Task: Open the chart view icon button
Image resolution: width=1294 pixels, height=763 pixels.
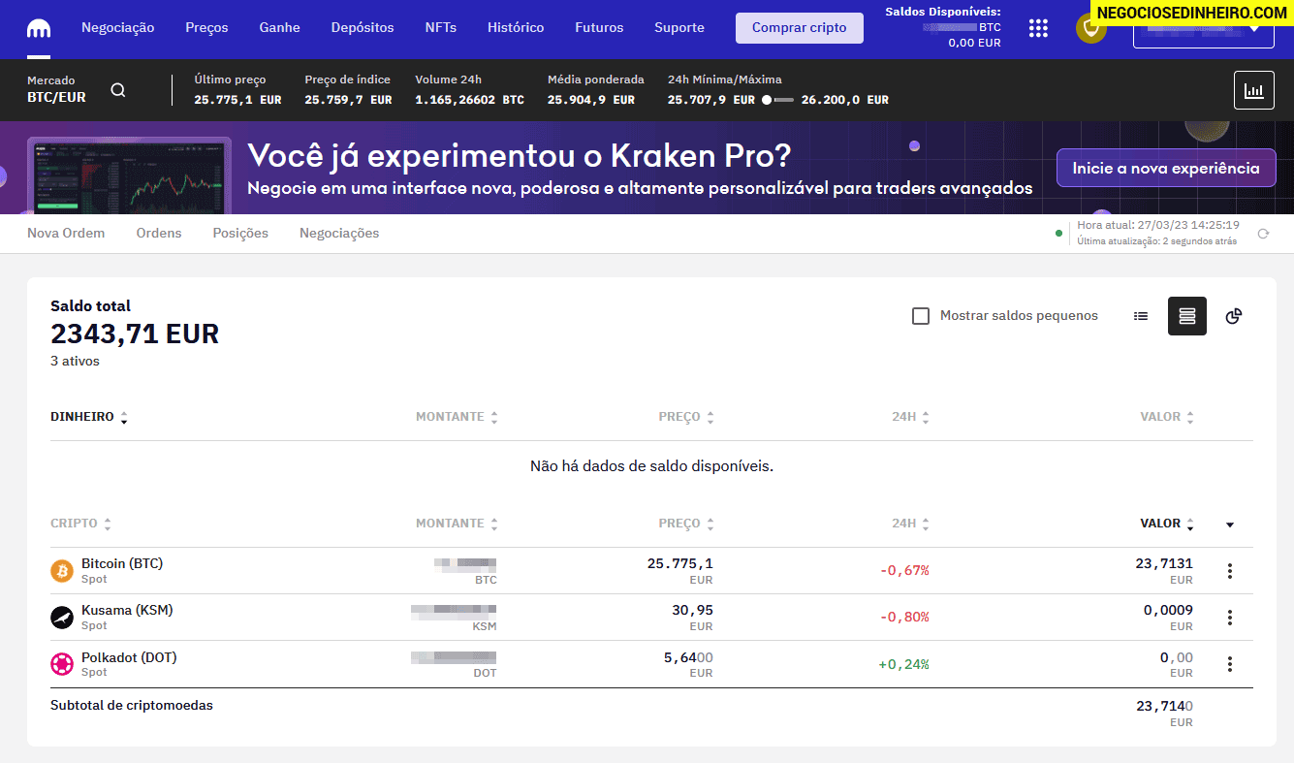Action: (x=1254, y=90)
